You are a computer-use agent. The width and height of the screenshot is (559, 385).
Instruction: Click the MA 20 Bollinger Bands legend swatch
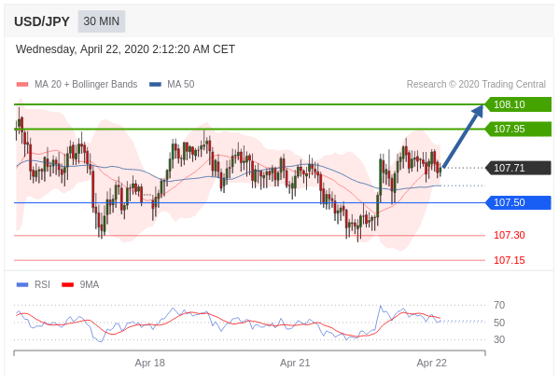coord(22,85)
